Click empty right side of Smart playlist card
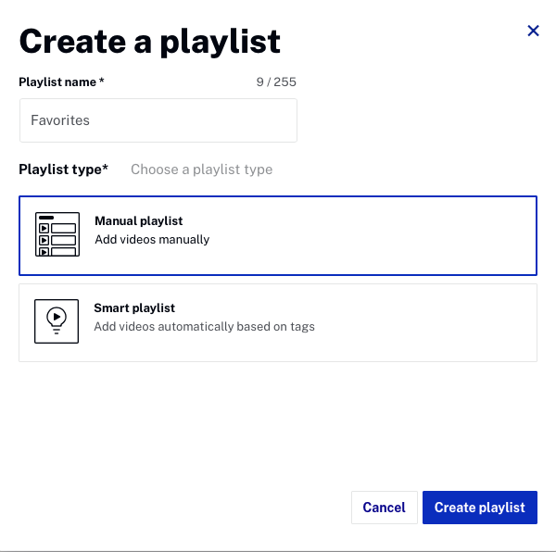Viewport: 556px width, 552px height. coord(445,322)
